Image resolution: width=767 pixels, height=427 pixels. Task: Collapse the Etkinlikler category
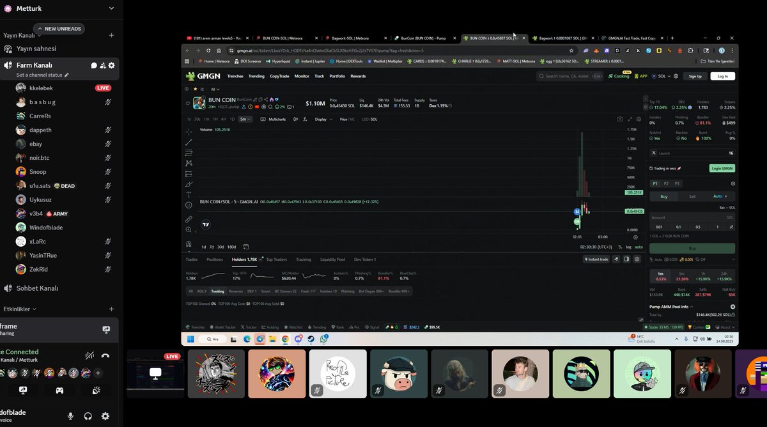click(x=20, y=309)
